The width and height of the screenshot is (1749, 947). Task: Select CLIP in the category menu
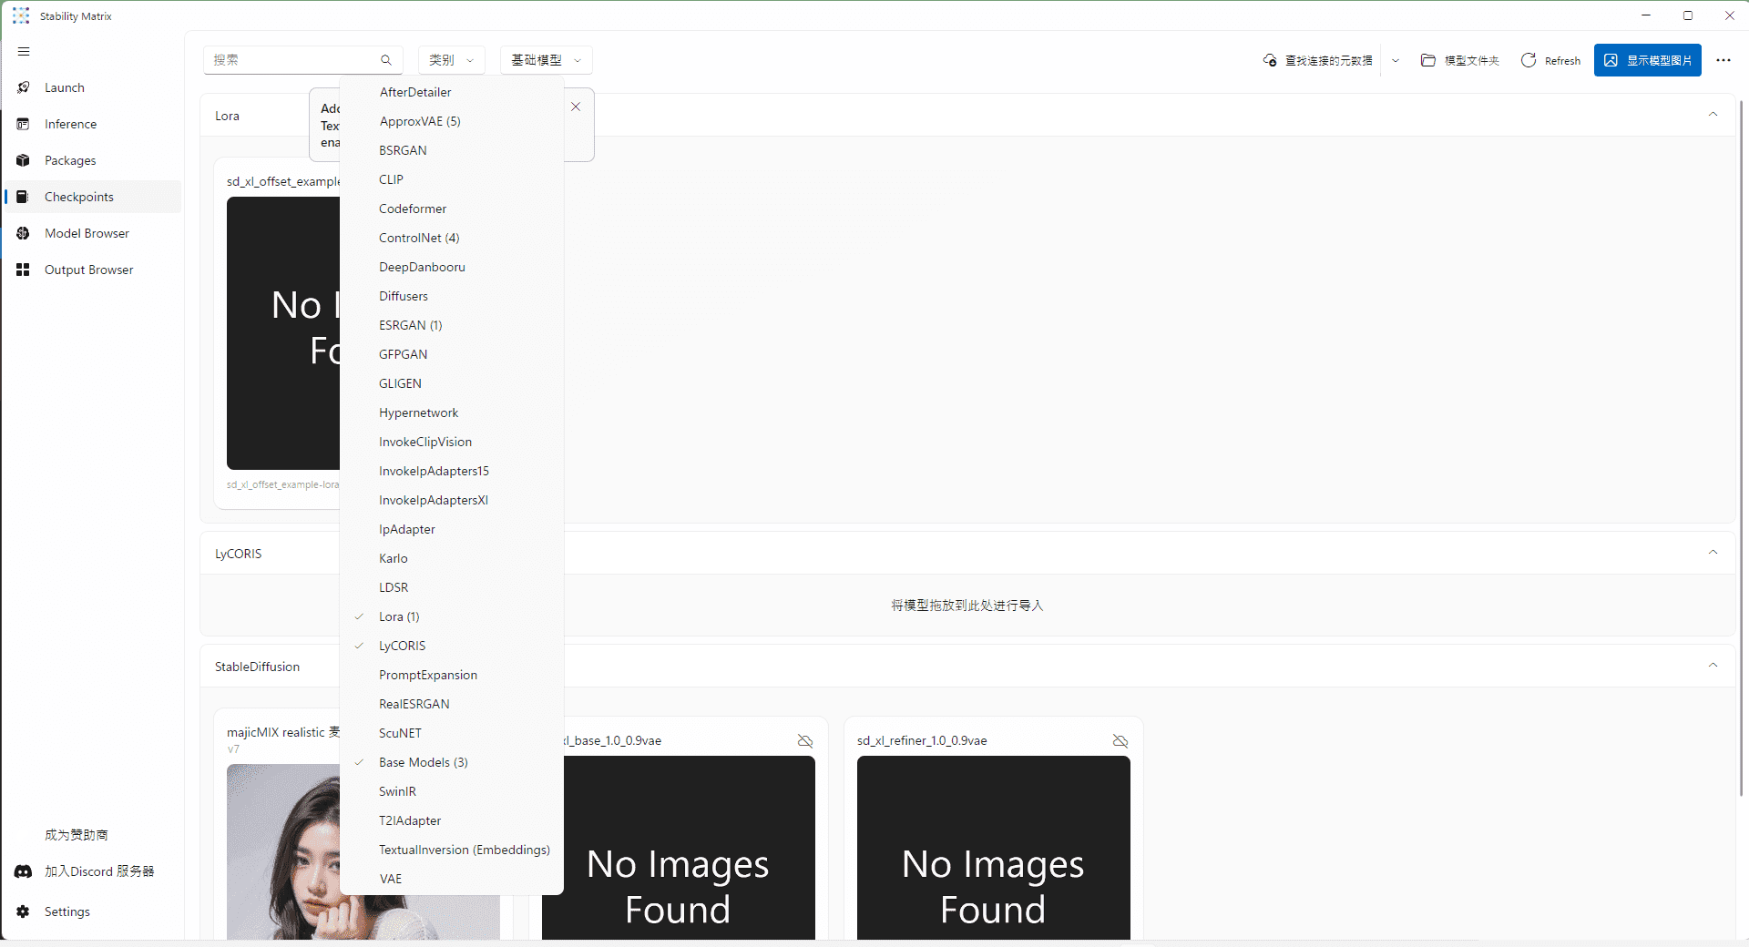452,179
